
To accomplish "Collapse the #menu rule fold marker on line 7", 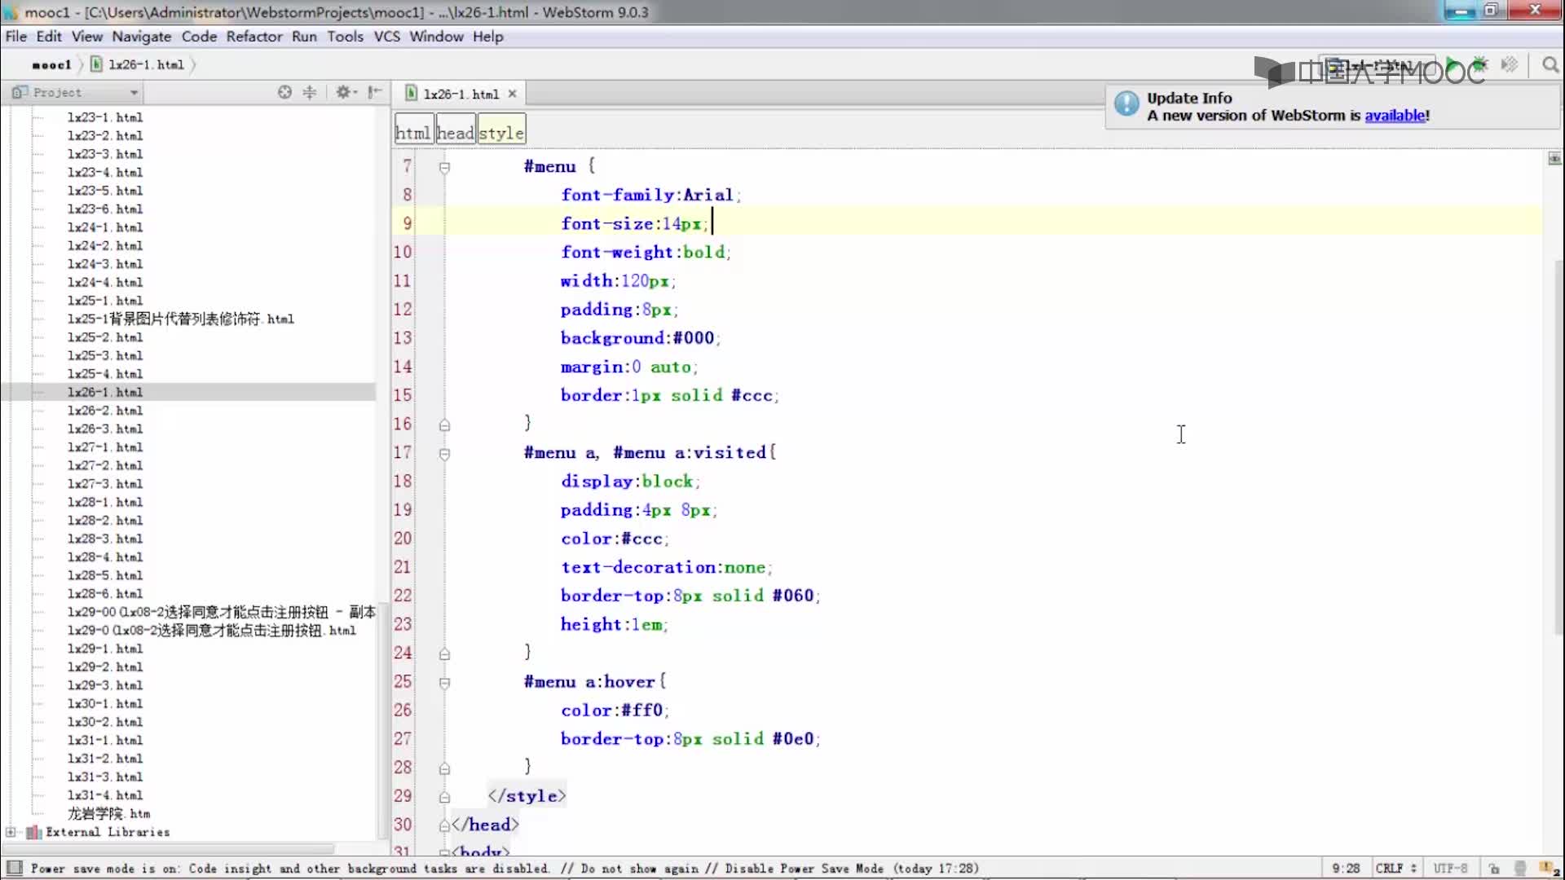I will pyautogui.click(x=444, y=167).
